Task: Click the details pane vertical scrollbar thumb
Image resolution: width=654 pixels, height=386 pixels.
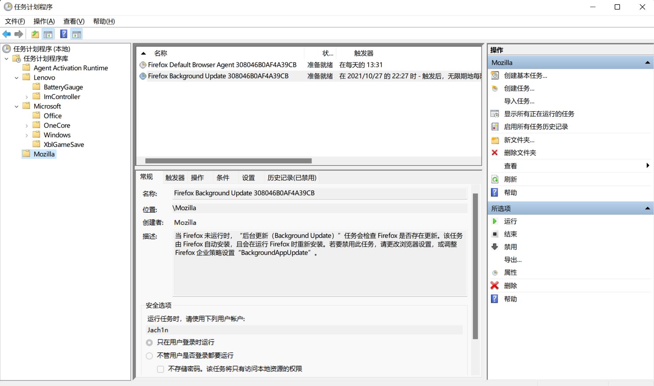Action: [475, 266]
